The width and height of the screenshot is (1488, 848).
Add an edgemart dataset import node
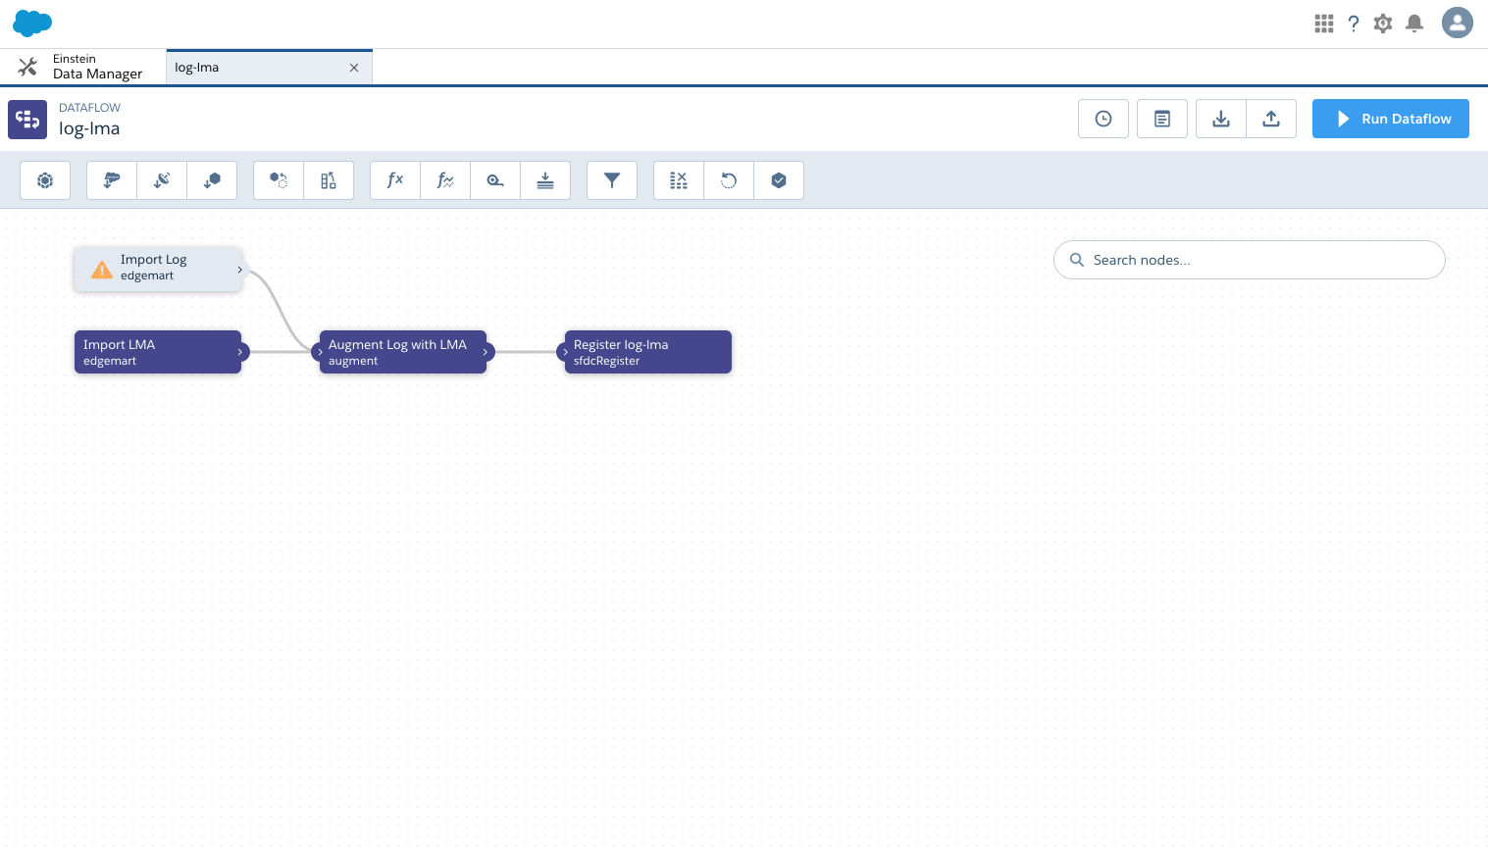pyautogui.click(x=212, y=180)
